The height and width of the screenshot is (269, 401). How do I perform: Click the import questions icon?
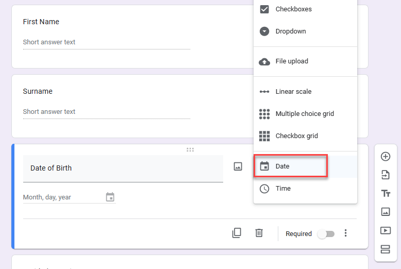click(385, 175)
